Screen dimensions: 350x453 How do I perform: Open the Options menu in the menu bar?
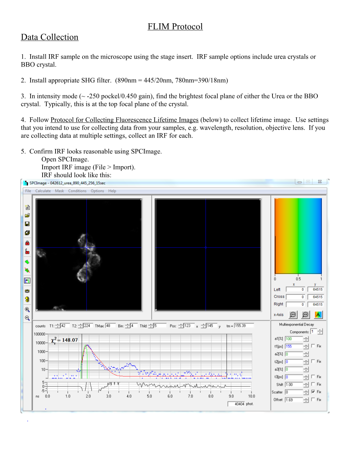coord(97,191)
